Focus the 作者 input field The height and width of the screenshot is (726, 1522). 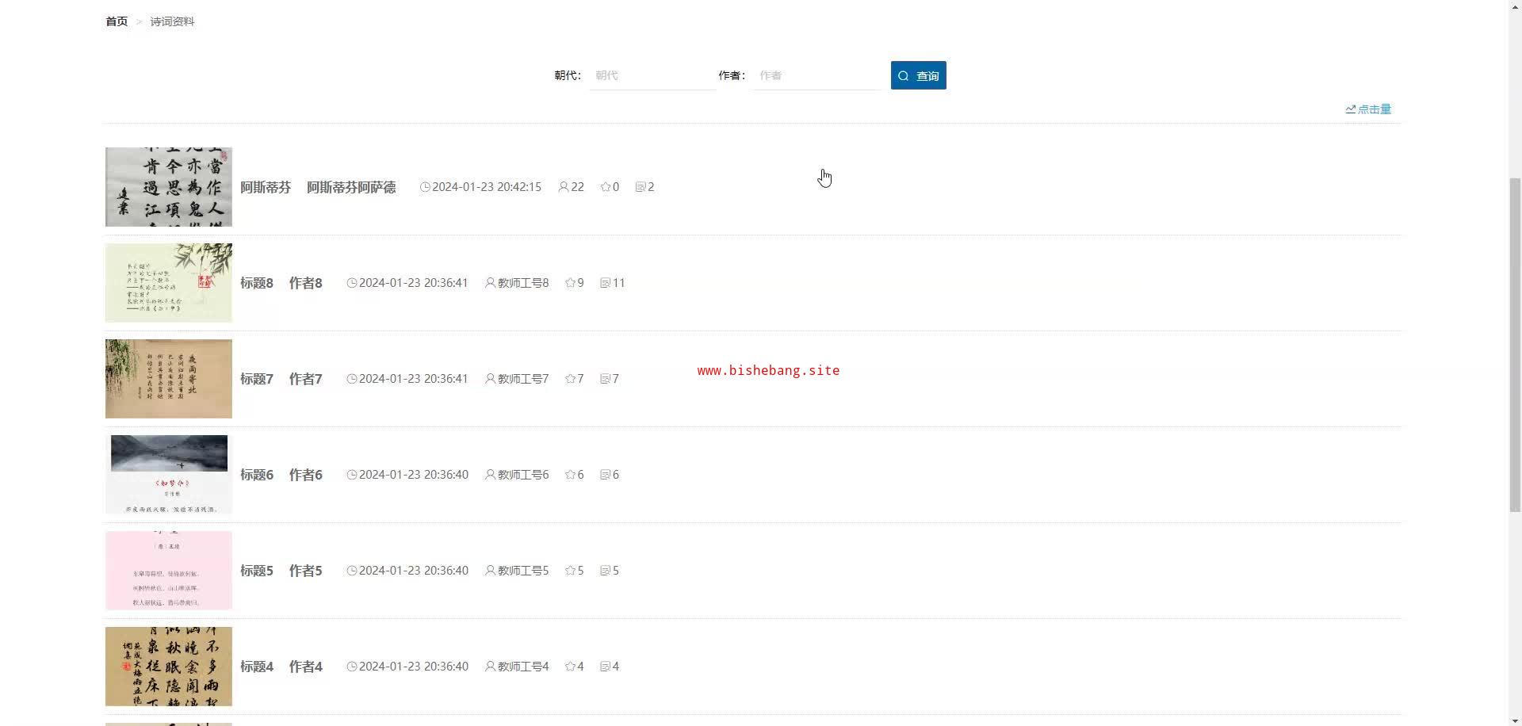tap(816, 75)
